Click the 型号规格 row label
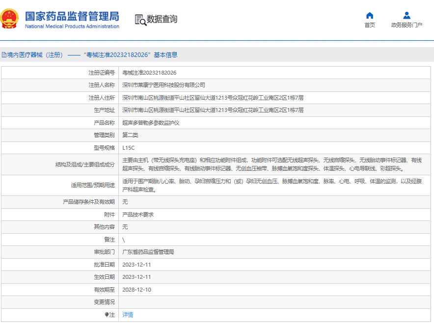Image resolution: width=434 pixels, height=325 pixels. 104,148
